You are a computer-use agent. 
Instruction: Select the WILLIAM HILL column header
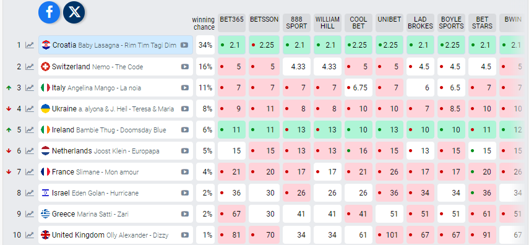pos(327,23)
